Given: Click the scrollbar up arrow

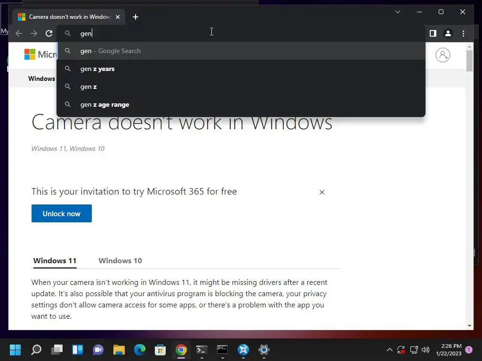Looking at the screenshot, I should (x=469, y=47).
